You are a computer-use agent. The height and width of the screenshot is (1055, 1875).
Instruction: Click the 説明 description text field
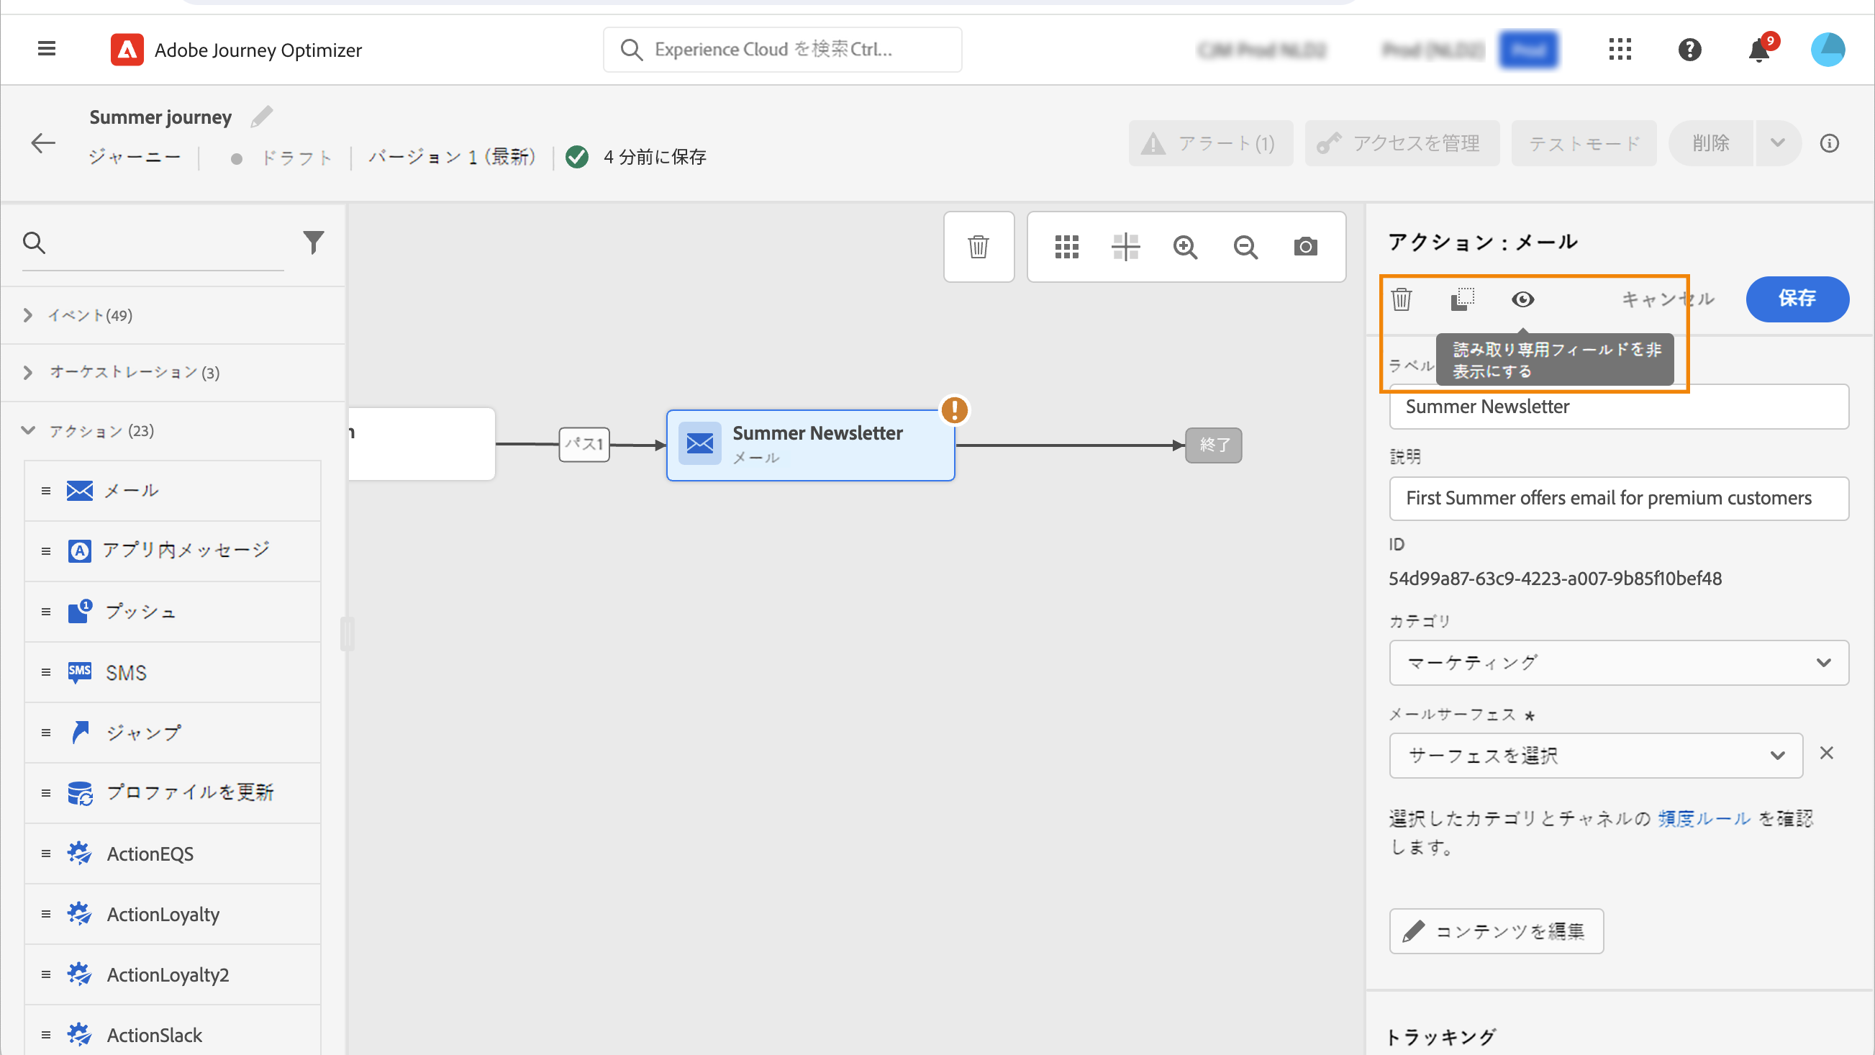tap(1618, 498)
